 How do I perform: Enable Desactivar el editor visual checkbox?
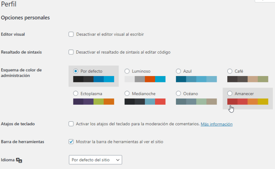[71, 34]
